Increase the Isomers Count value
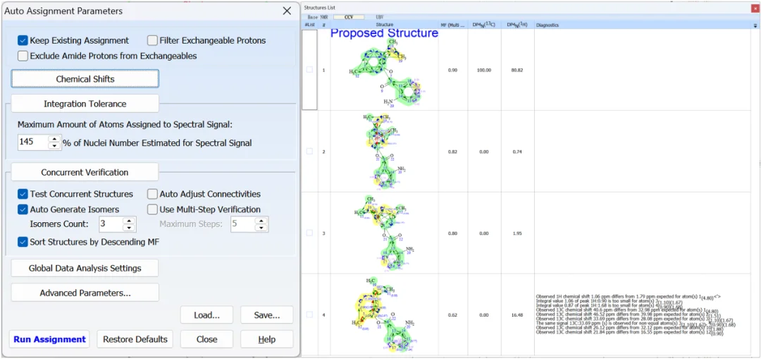Viewport: 761px width, 359px height. 129,221
